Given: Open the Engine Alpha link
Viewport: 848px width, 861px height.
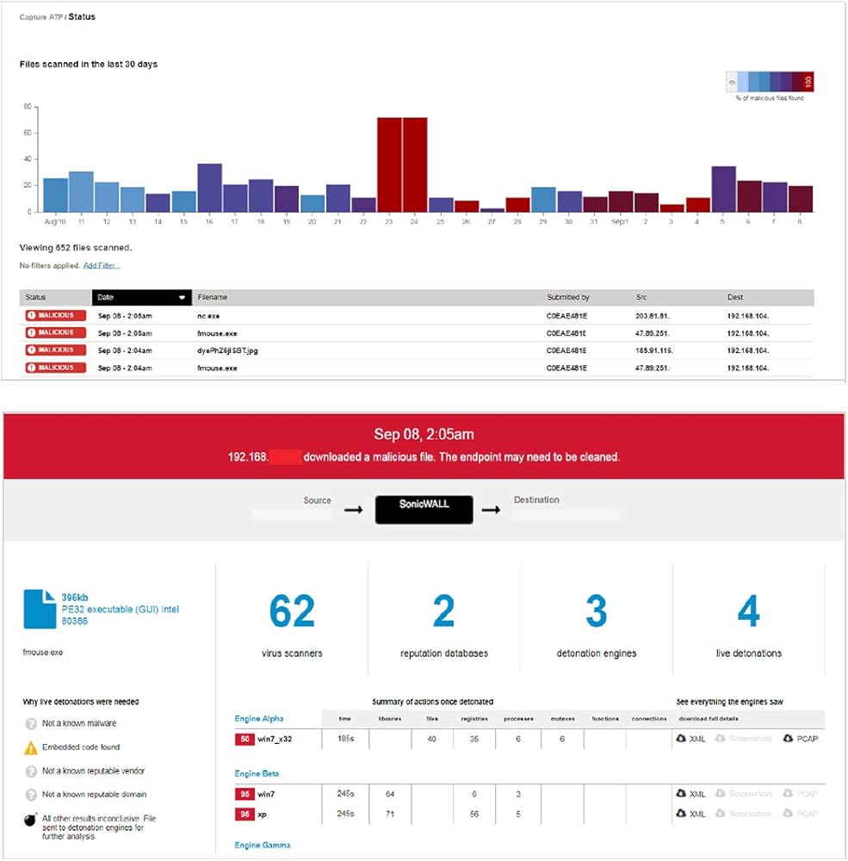Looking at the screenshot, I should click(x=258, y=718).
